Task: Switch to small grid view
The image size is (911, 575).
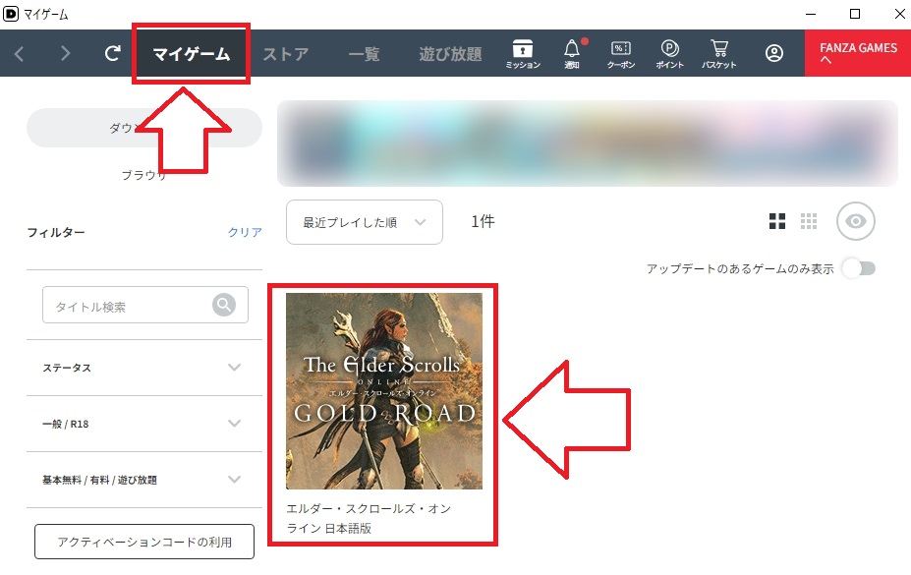Action: click(808, 221)
